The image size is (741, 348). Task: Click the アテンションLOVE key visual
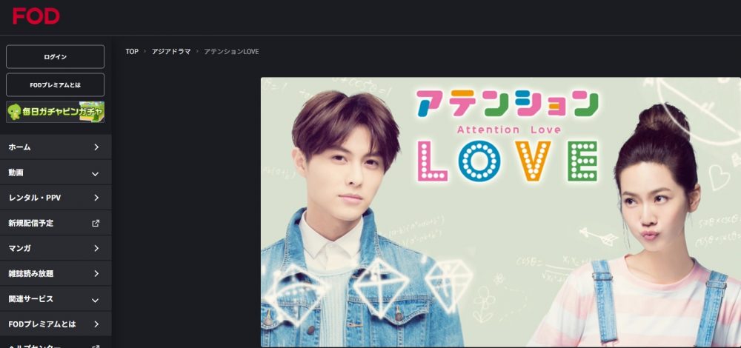pos(501,212)
